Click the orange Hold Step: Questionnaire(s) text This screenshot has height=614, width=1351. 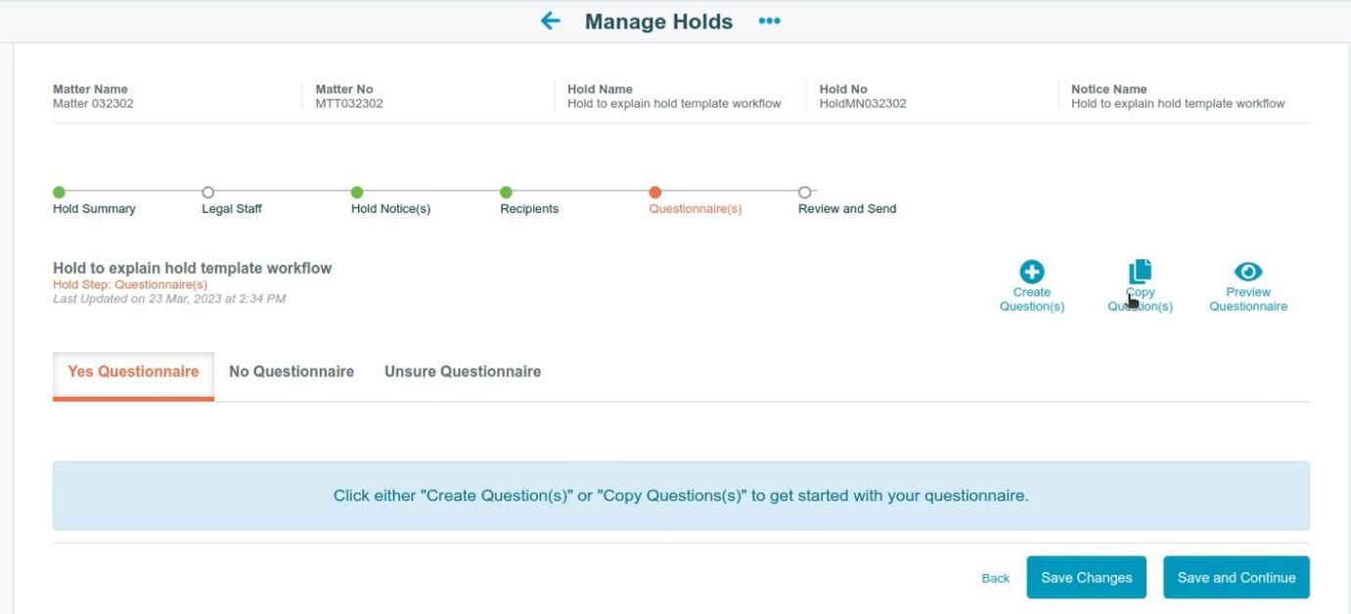(x=130, y=285)
